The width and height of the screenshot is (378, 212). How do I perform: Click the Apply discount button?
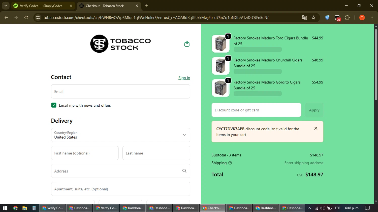pos(314,110)
